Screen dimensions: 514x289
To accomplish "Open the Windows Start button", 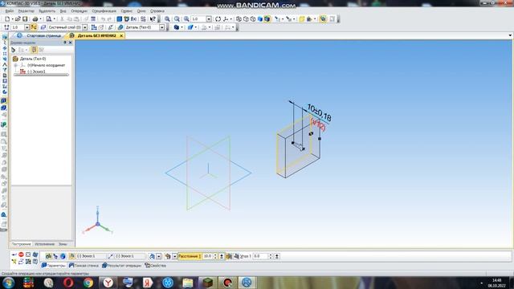I will pos(8,283).
